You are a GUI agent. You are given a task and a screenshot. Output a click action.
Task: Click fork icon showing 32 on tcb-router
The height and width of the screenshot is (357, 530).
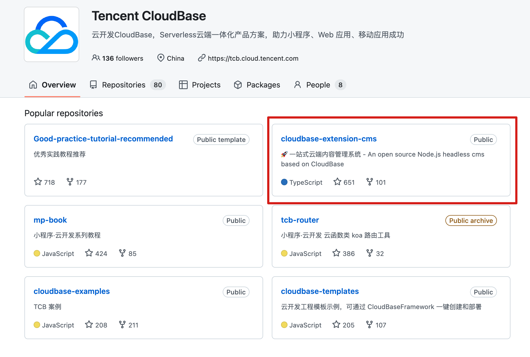tap(369, 253)
